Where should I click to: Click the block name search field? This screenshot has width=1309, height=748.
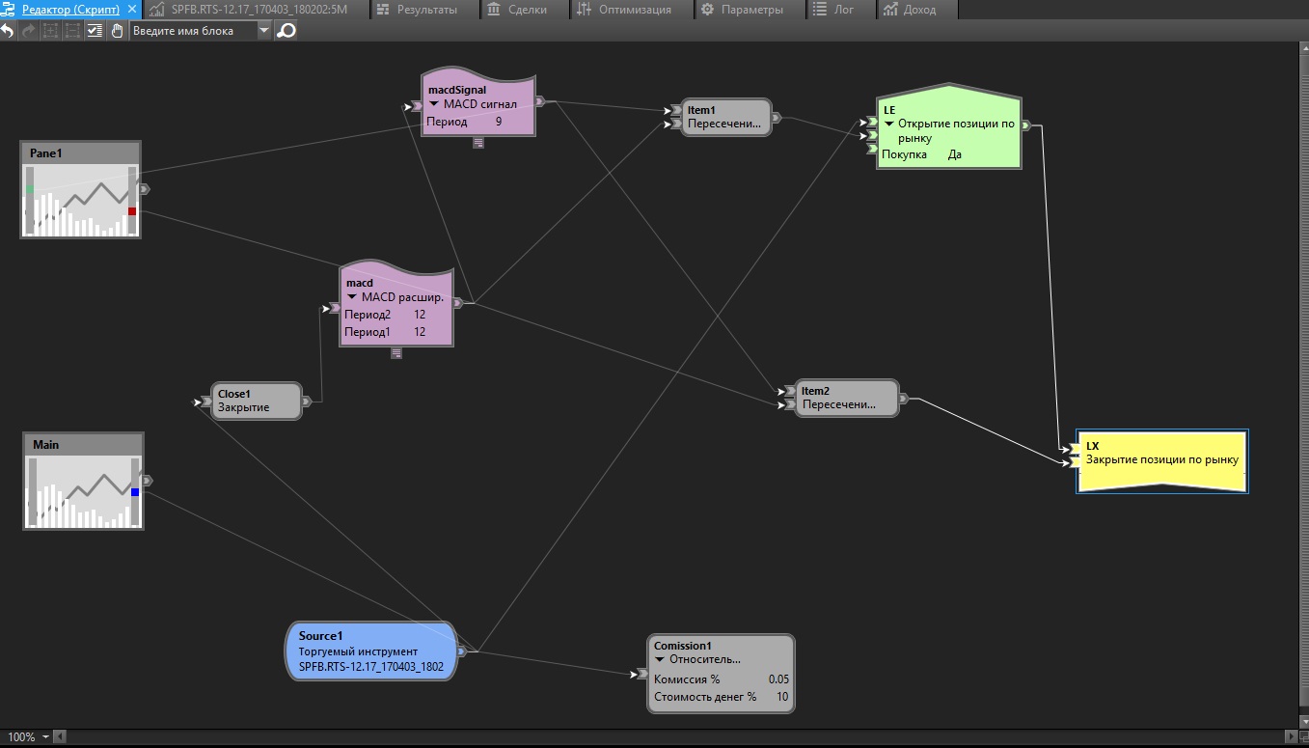194,31
